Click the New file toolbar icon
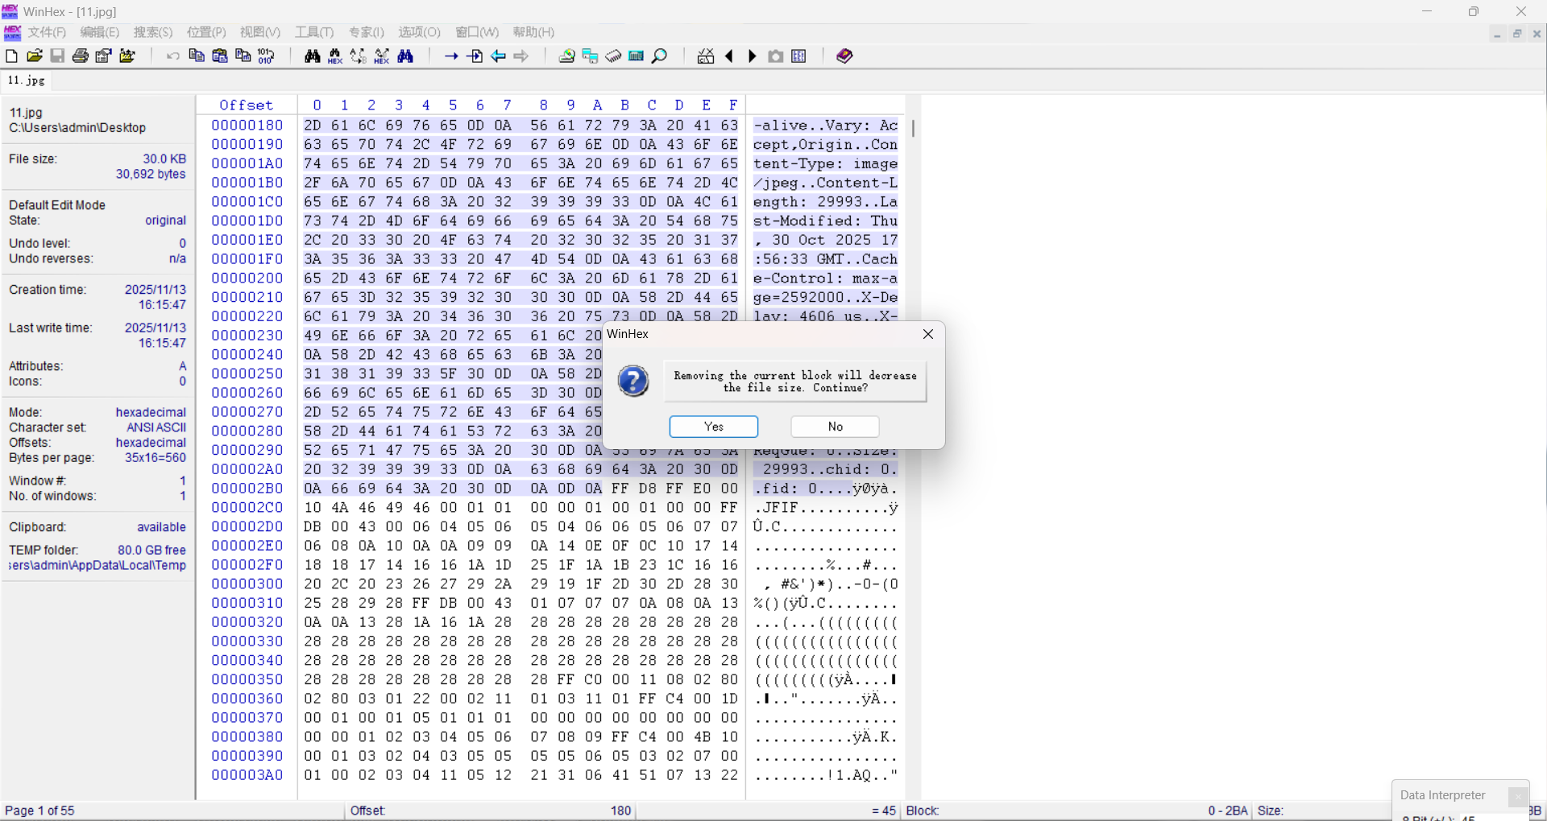 pyautogui.click(x=11, y=56)
